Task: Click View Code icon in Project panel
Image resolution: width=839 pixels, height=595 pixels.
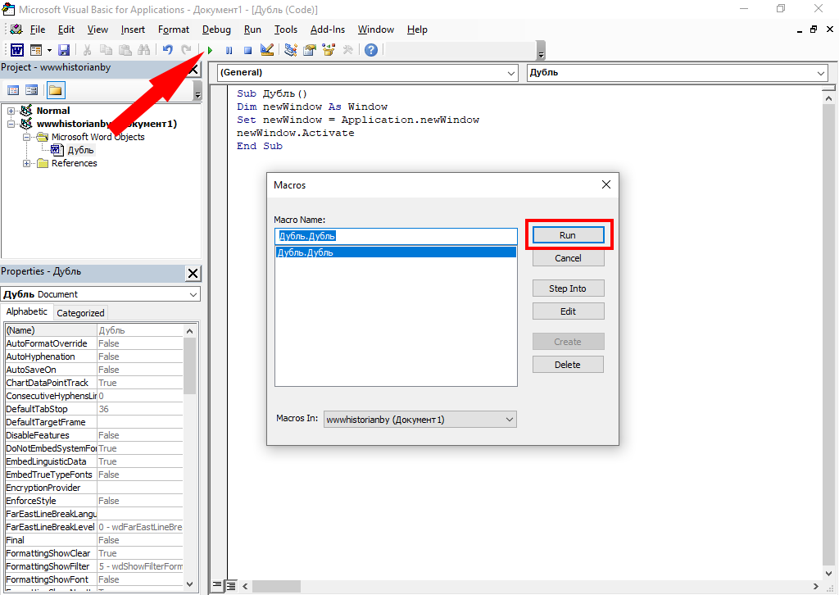Action: [x=13, y=90]
